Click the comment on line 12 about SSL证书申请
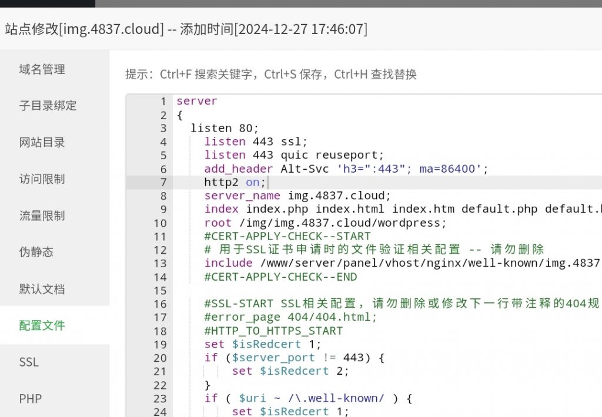602x417 pixels. (374, 250)
